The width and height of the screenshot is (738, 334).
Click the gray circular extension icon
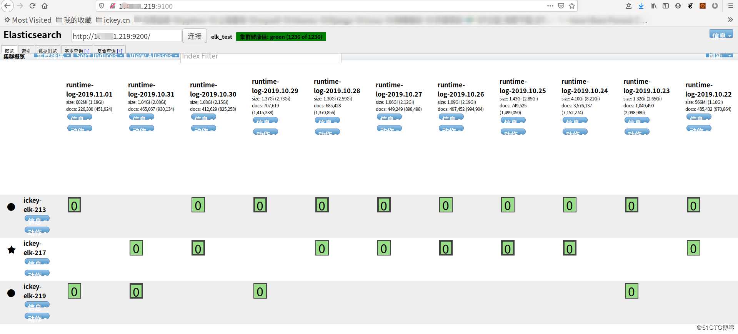click(715, 6)
